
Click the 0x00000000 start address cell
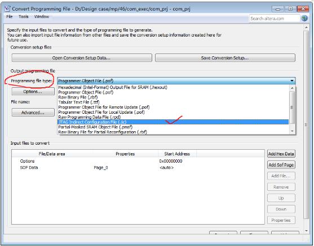[x=171, y=161]
